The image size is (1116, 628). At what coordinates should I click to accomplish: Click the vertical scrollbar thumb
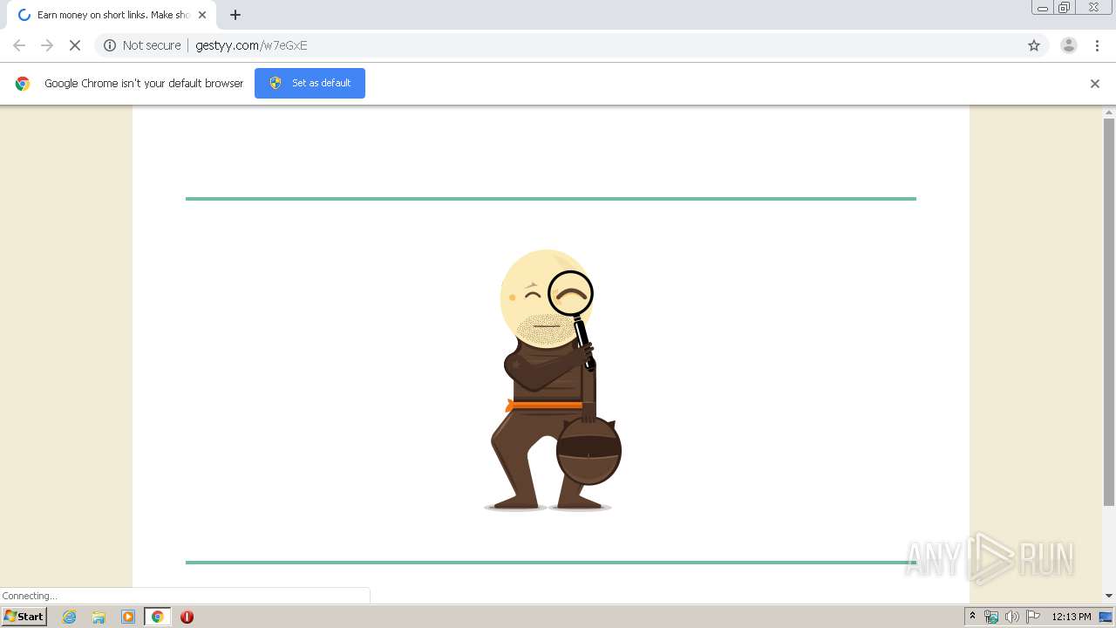click(1109, 311)
